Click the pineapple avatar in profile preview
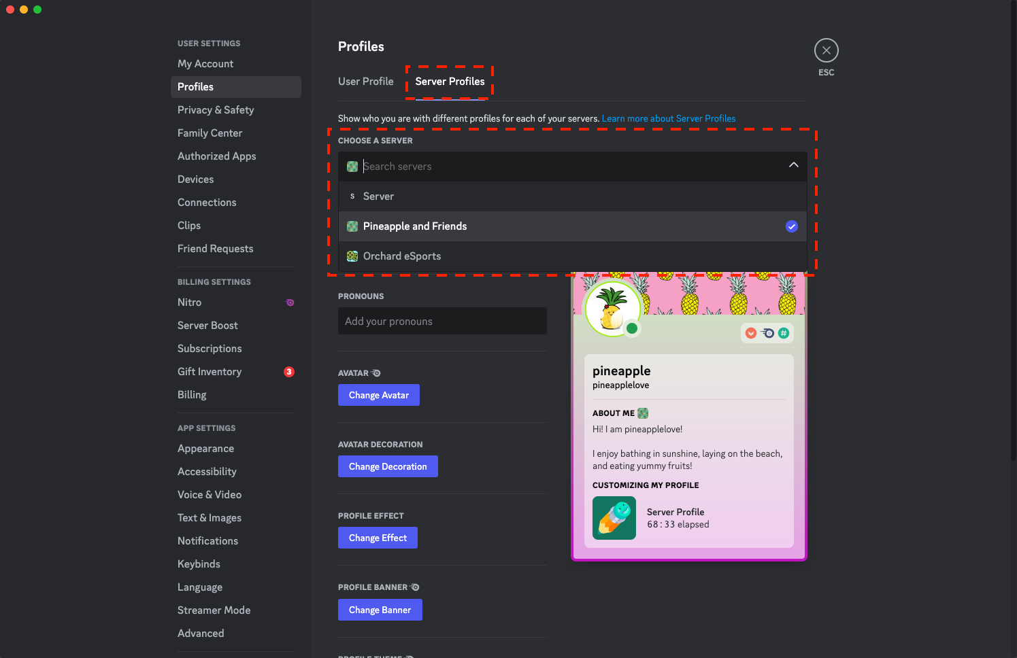This screenshot has width=1017, height=658. (x=613, y=309)
